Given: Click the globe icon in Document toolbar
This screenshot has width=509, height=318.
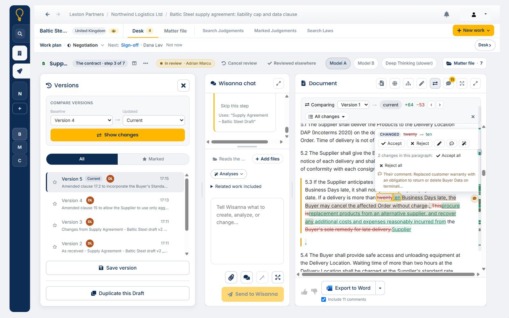Looking at the screenshot, I should (x=394, y=83).
